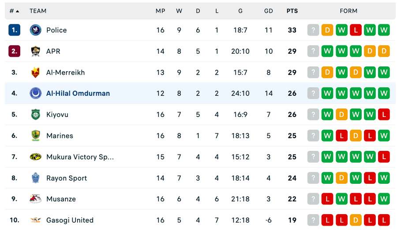Click APR's last orange D form badge
This screenshot has height=230, width=397.
click(x=384, y=51)
